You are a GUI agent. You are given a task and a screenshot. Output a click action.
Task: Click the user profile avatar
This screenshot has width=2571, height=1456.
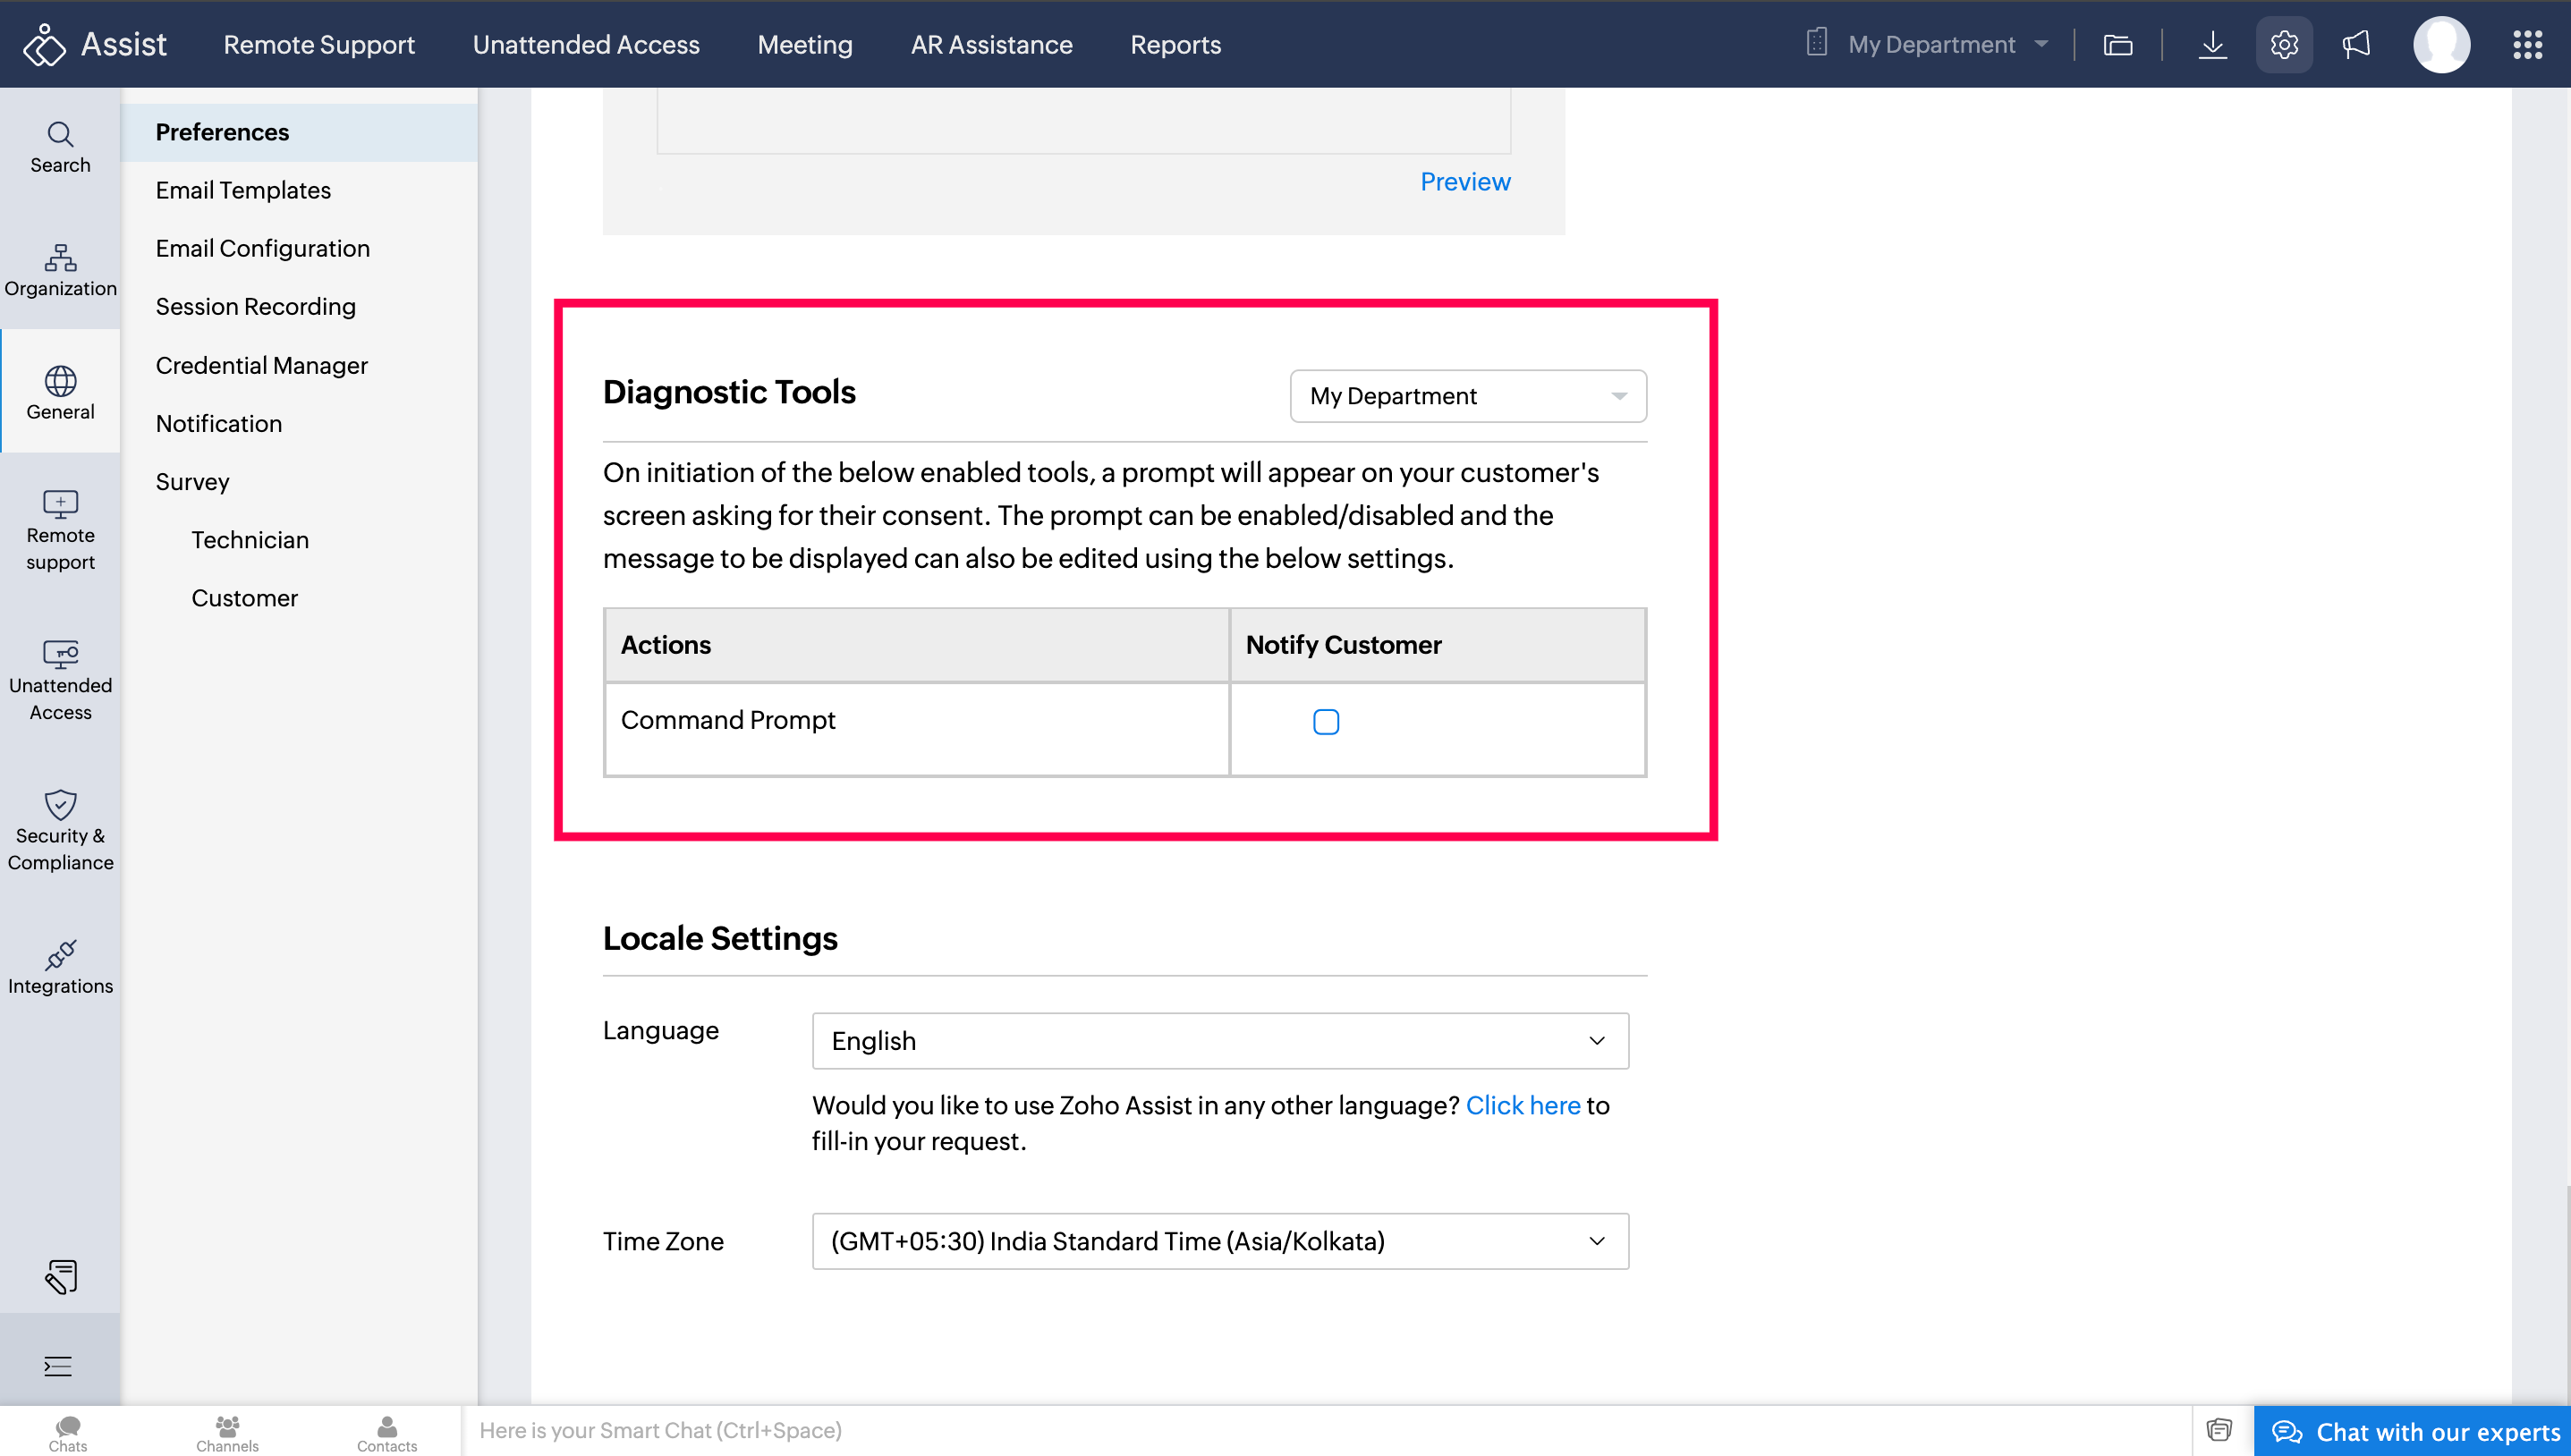point(2441,44)
